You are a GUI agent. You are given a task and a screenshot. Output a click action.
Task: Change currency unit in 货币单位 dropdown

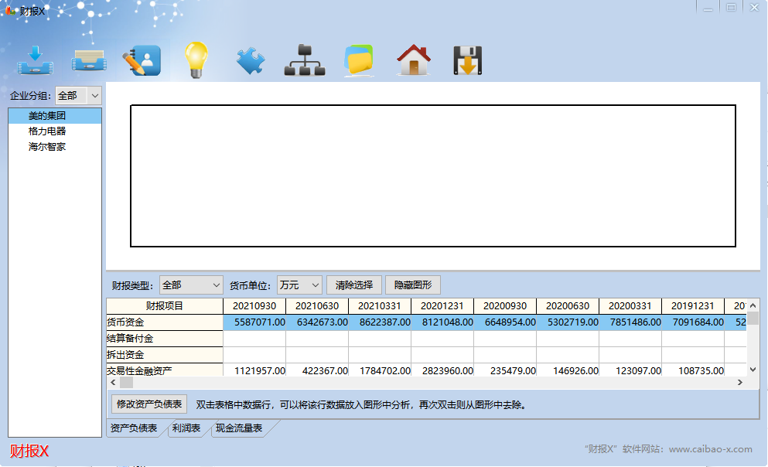pyautogui.click(x=299, y=285)
